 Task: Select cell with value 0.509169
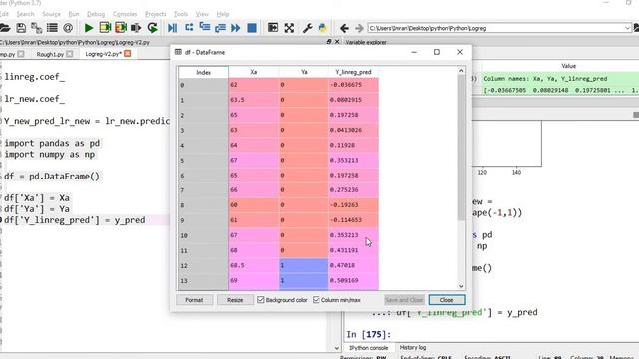tap(353, 281)
